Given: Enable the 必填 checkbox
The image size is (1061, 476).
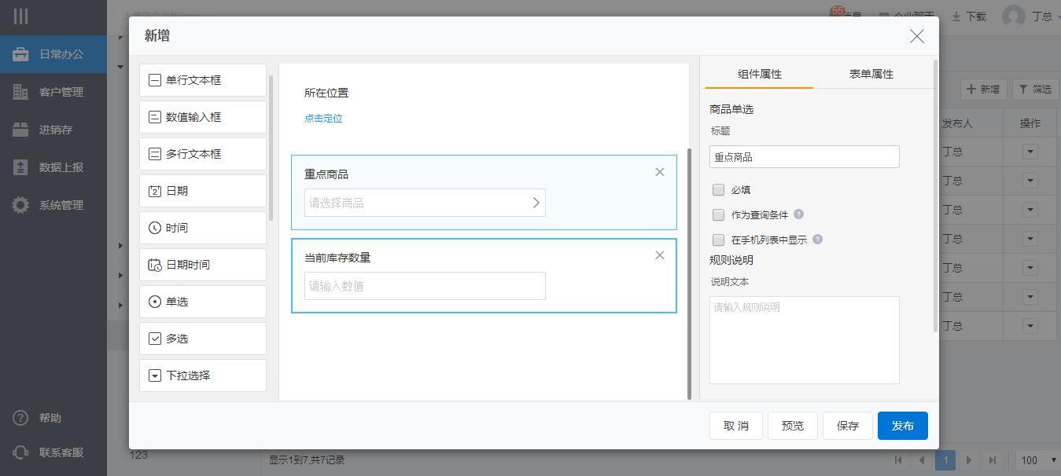Looking at the screenshot, I should tap(718, 189).
